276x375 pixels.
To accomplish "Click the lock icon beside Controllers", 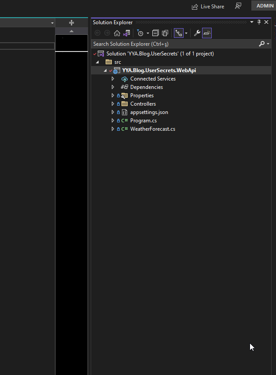I will (x=118, y=104).
